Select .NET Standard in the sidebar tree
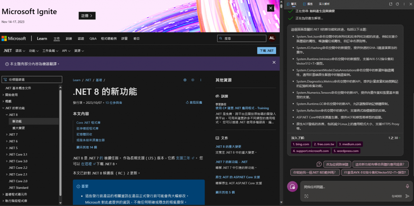Screen dimensions: 414x206 pos(18,187)
